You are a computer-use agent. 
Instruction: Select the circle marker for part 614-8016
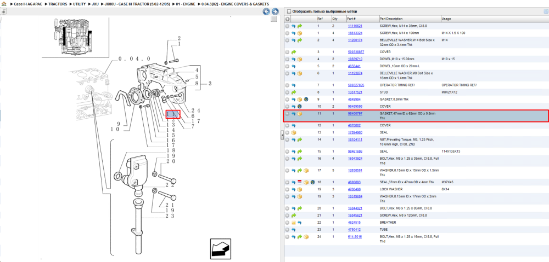tap(287, 237)
